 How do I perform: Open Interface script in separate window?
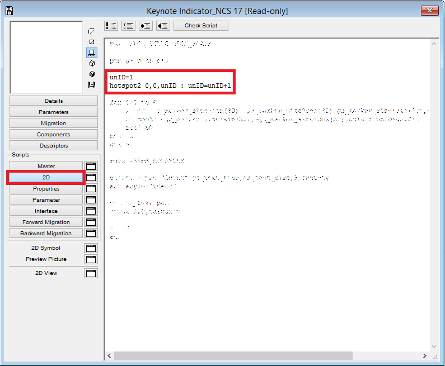(91, 211)
